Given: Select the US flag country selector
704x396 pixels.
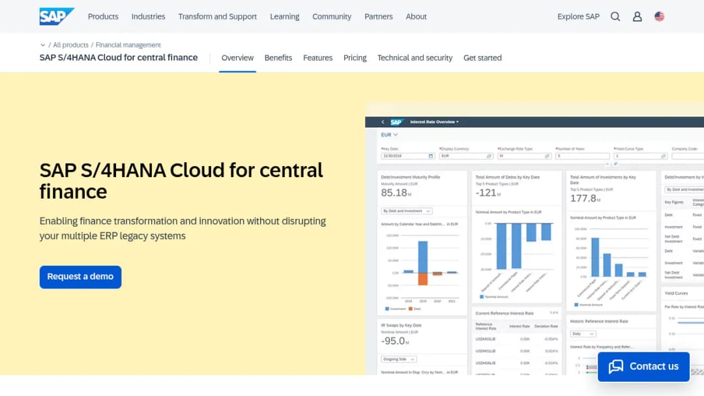Looking at the screenshot, I should click(659, 16).
